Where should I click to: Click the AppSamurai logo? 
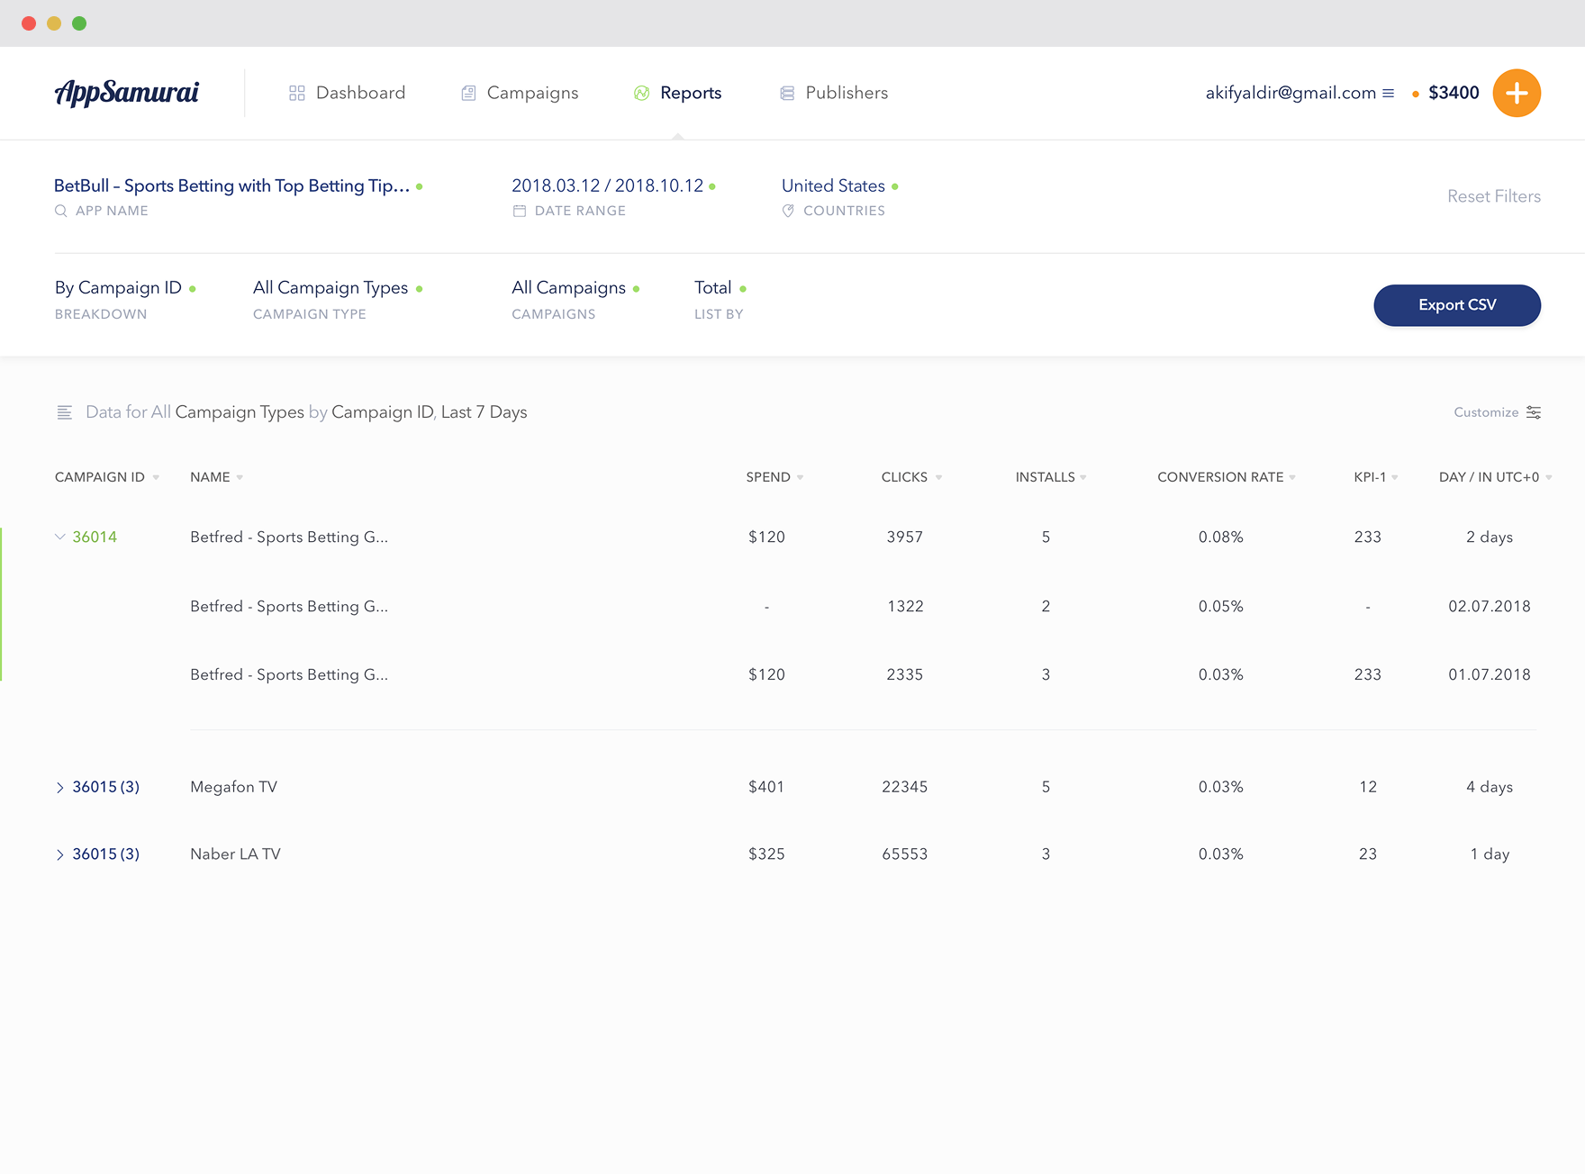tap(127, 93)
